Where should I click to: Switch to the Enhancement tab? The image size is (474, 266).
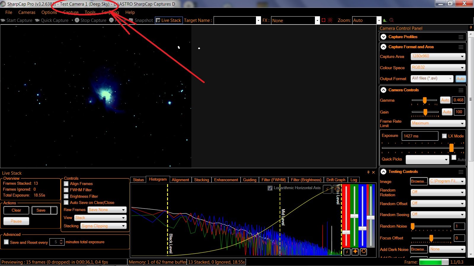coord(226,180)
